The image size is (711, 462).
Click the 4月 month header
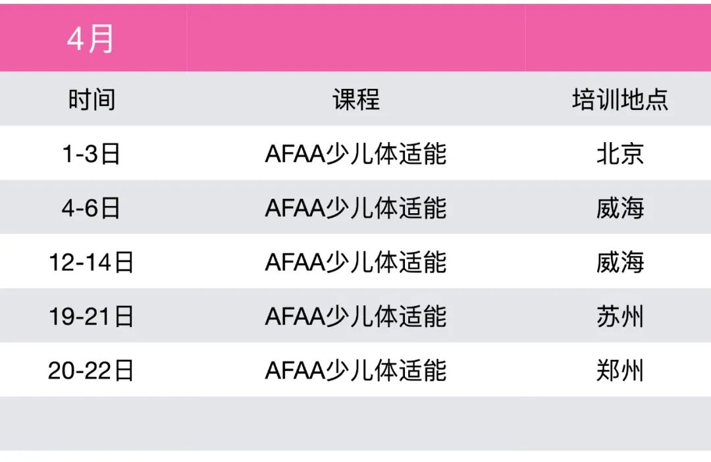coord(91,40)
